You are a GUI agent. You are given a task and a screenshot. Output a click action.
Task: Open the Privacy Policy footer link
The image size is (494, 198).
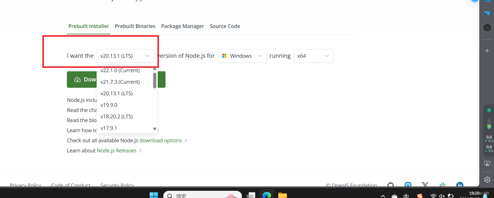click(x=25, y=185)
